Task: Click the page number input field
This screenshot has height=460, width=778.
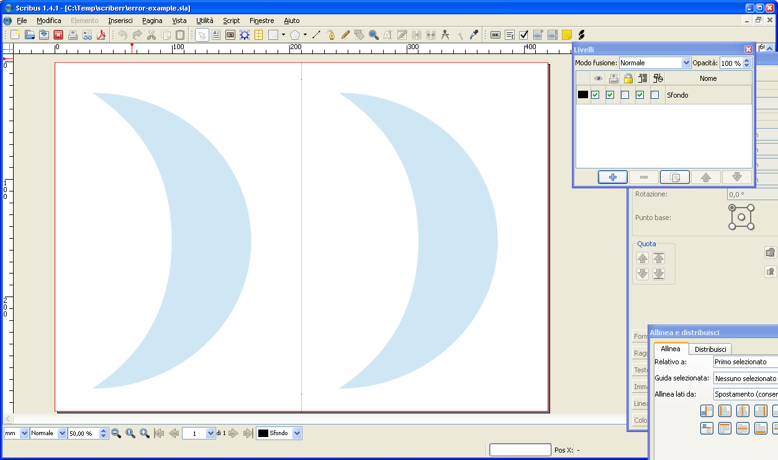Action: click(194, 433)
